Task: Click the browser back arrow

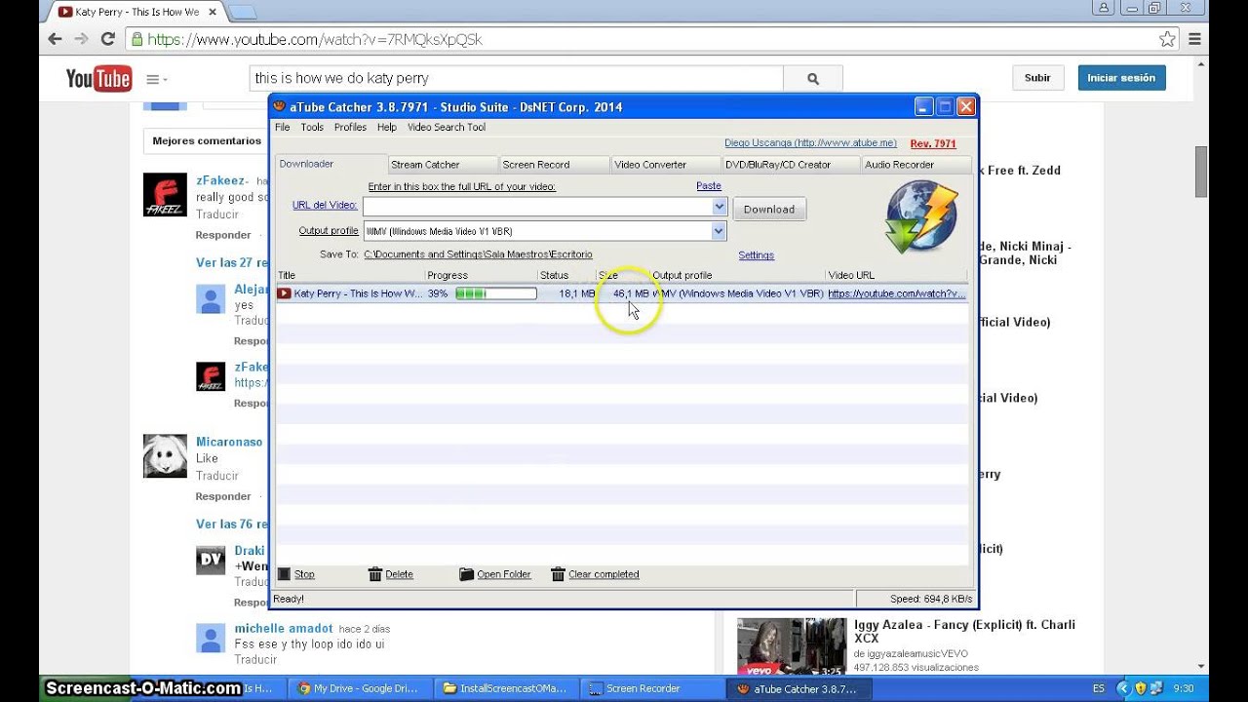Action: pyautogui.click(x=56, y=39)
